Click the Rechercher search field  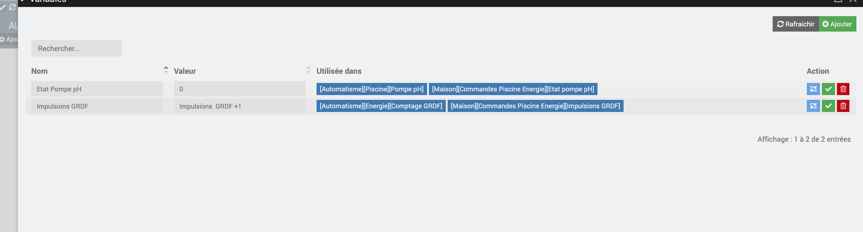tap(76, 48)
